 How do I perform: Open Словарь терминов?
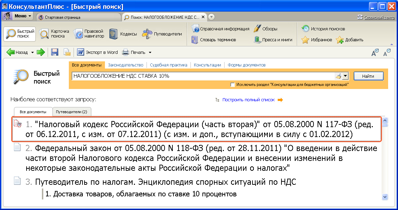(214, 40)
